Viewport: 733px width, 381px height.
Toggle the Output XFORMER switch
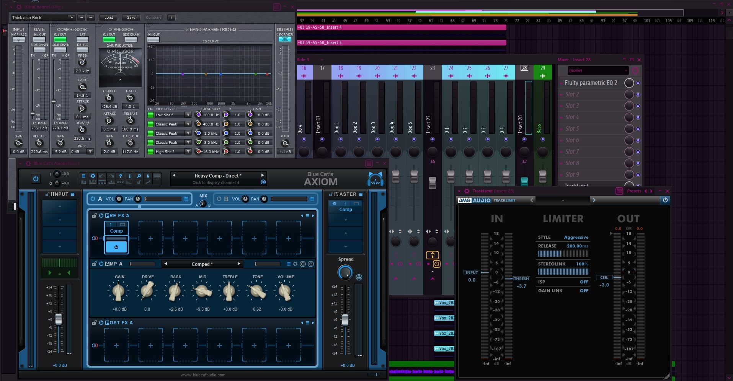click(x=285, y=39)
